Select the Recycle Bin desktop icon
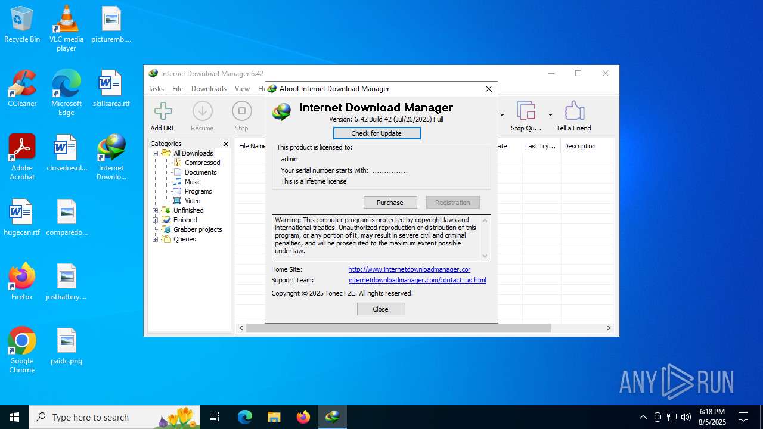The image size is (763, 429). 22,24
